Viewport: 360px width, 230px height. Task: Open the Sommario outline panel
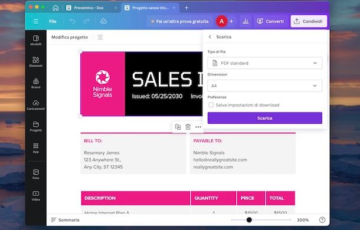click(65, 220)
